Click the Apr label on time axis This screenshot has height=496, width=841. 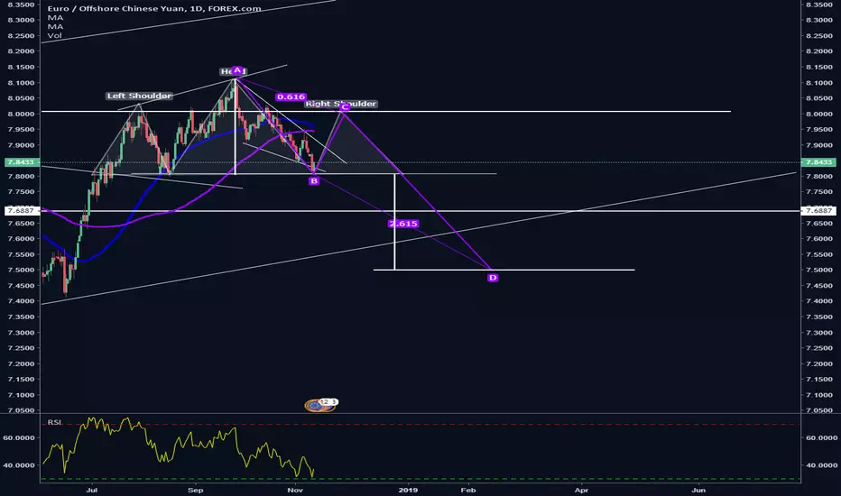click(x=581, y=490)
